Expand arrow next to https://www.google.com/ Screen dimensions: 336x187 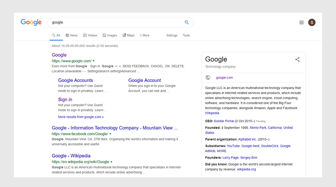point(94,61)
